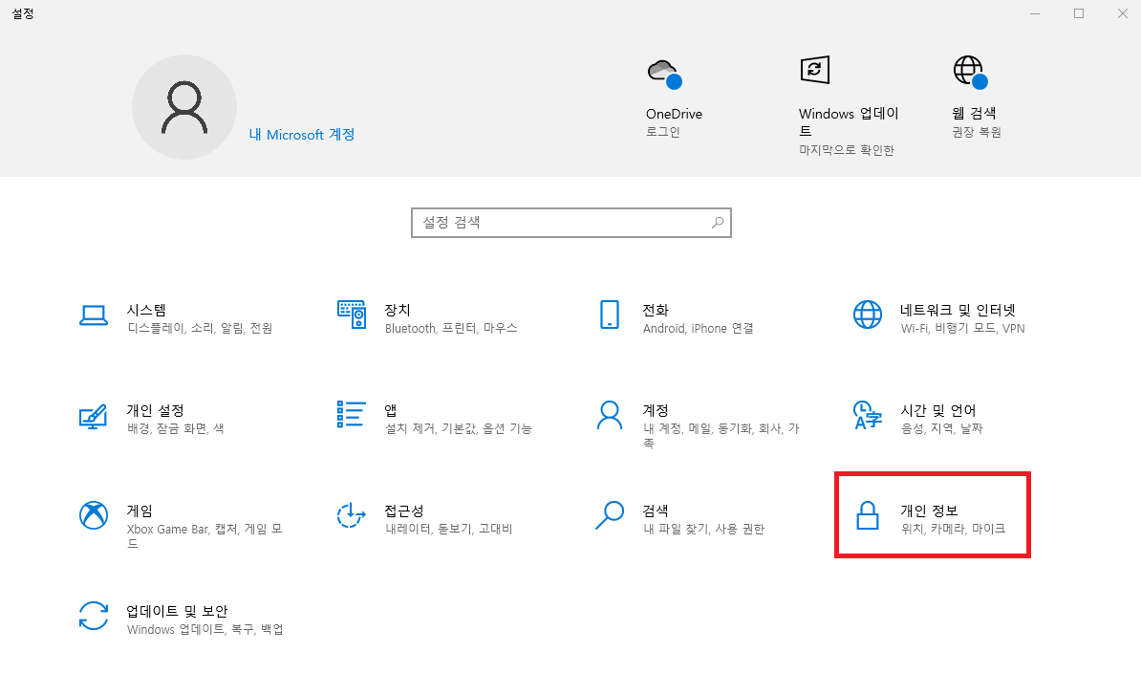
Task: Select 개인 정보 title text
Action: [929, 511]
